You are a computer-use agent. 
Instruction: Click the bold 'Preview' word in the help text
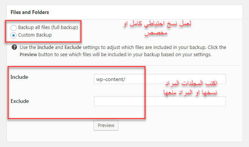point(28,55)
